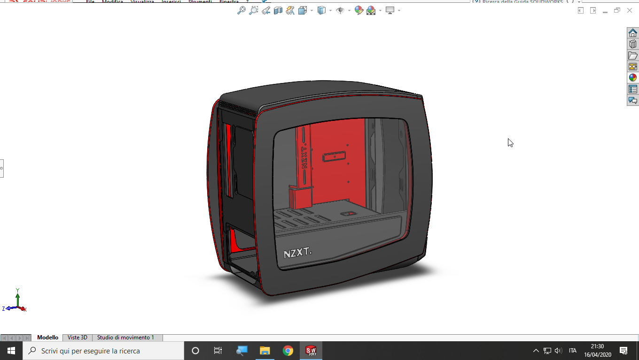Activate the Zoom to Fit tool
639x360 pixels.
241,10
